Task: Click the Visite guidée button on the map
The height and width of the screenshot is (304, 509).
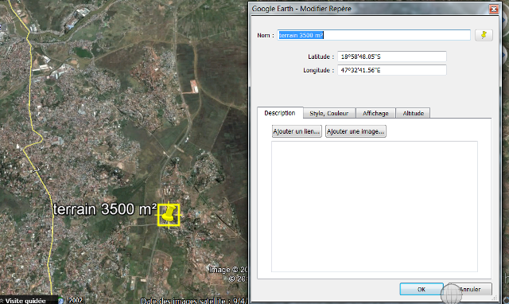Action: 25,301
